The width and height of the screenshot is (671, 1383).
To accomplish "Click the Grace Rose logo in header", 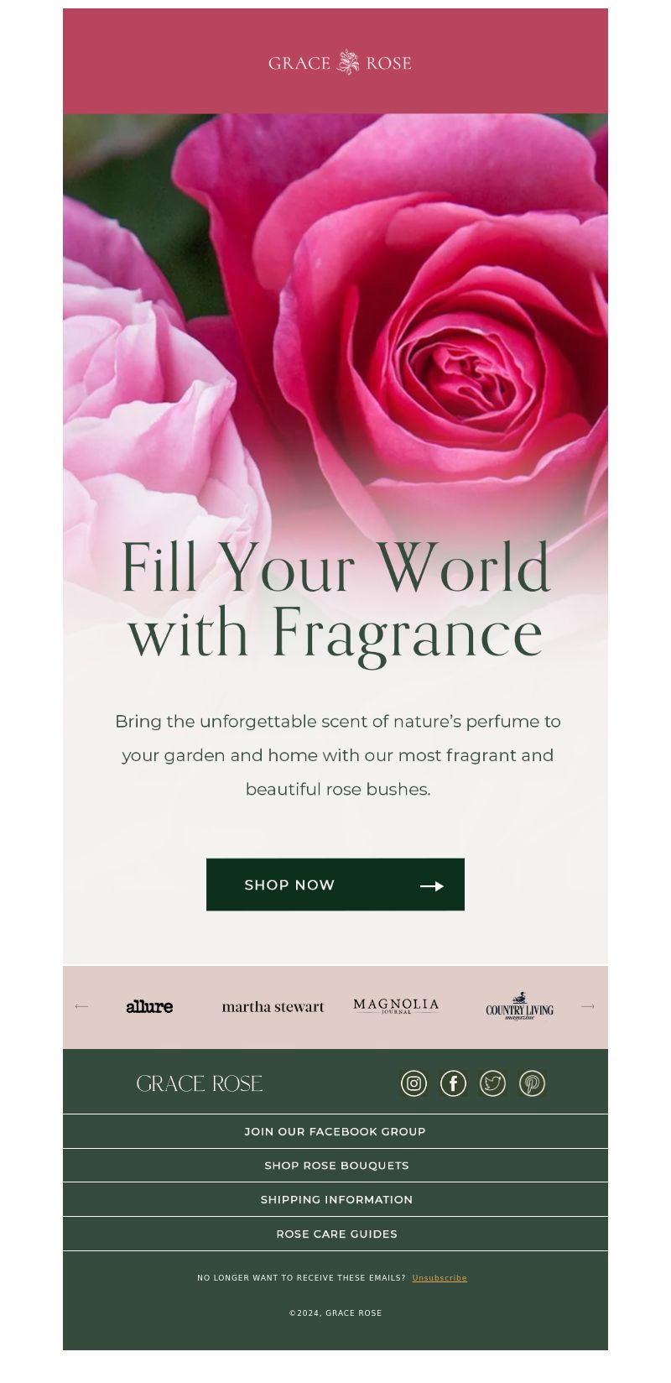I will pos(340,63).
